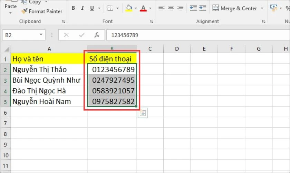The height and width of the screenshot is (173, 290).
Task: Toggle Italic formatting
Action: click(x=83, y=8)
